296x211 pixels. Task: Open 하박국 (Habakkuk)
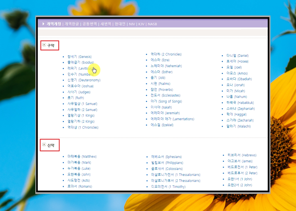(x=240, y=103)
